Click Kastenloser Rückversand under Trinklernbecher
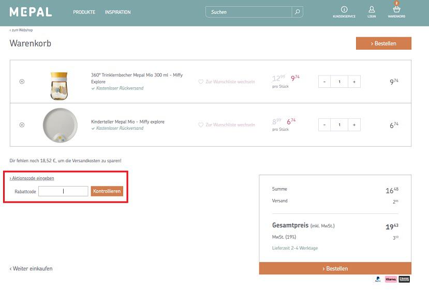Screen dimensions: 429x294 pyautogui.click(x=117, y=88)
